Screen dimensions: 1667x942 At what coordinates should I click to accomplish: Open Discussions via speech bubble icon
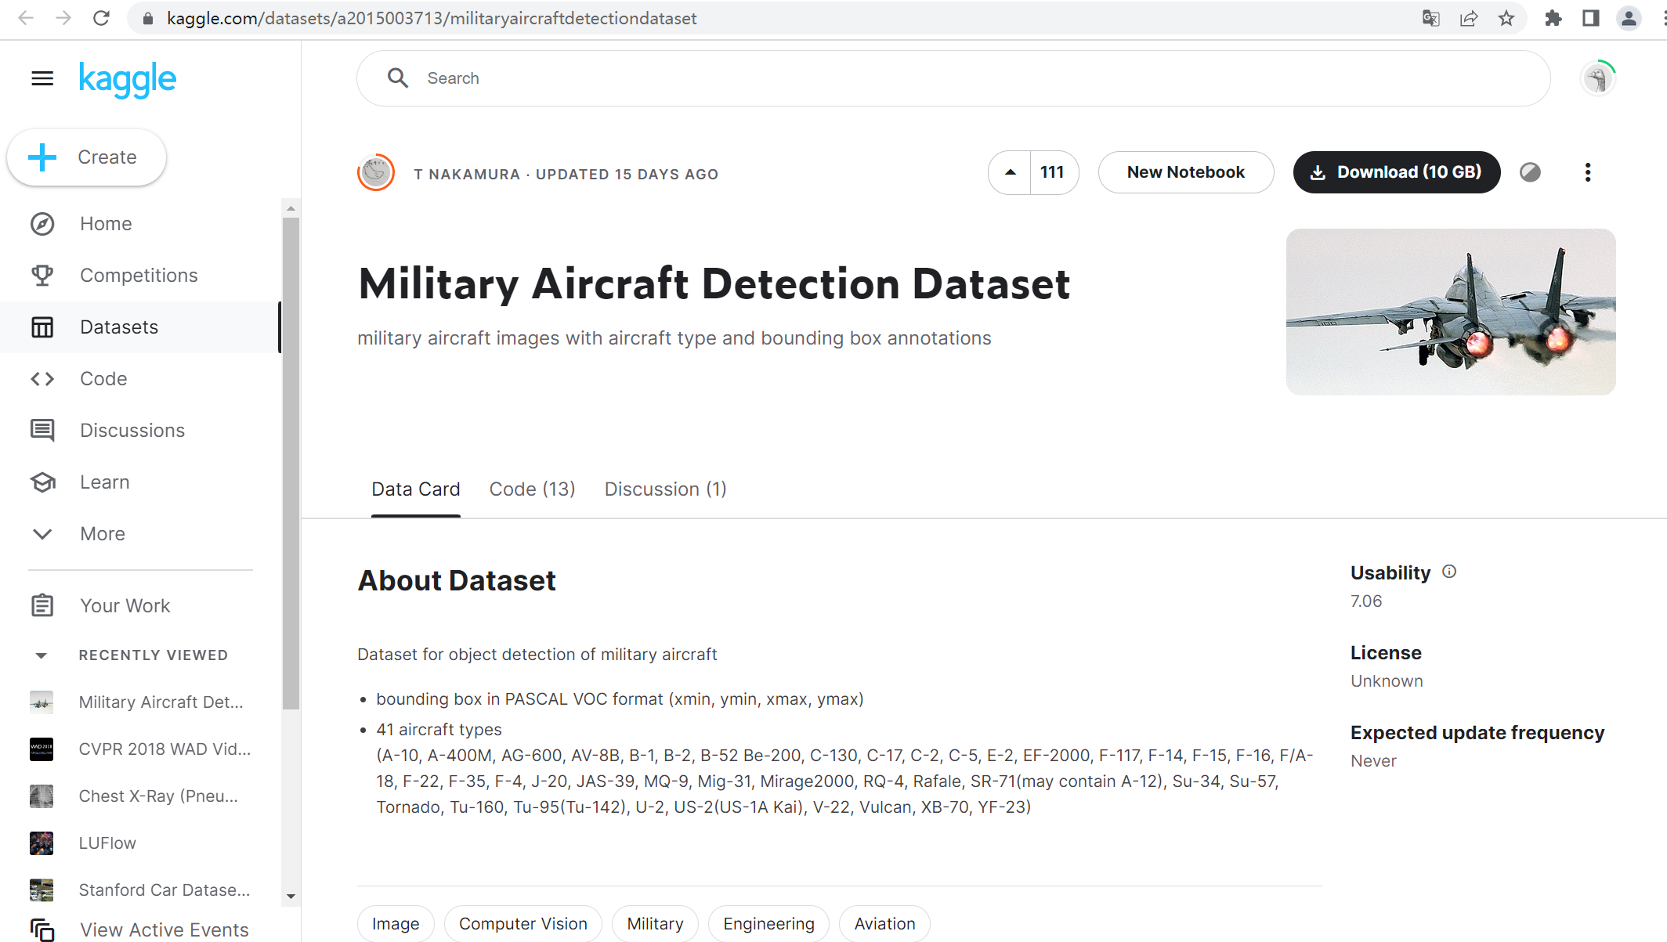click(42, 430)
